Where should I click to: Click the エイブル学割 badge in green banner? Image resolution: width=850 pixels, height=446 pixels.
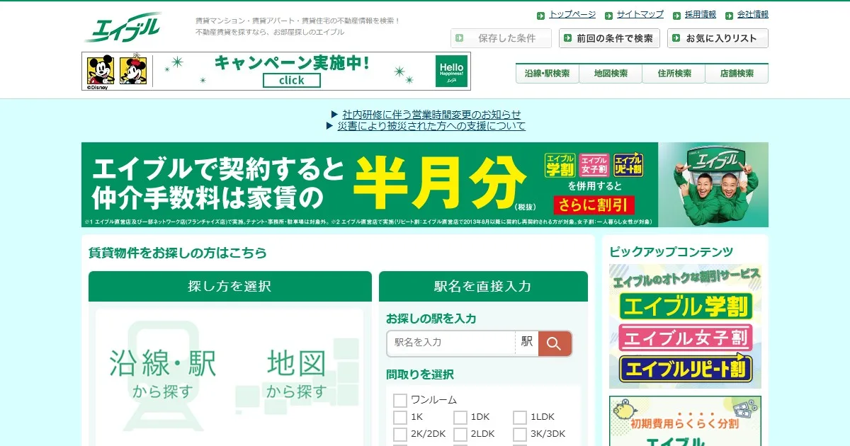pos(560,165)
